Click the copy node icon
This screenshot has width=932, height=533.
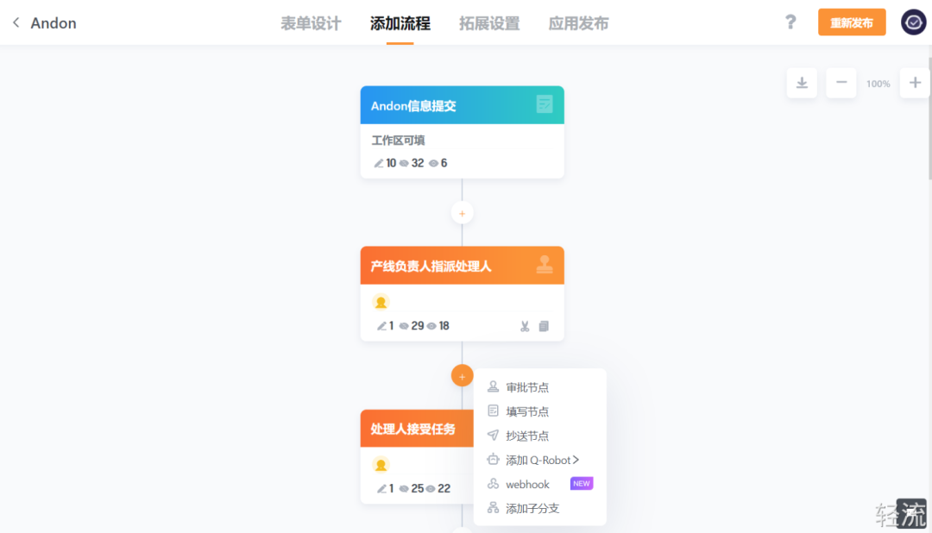[544, 326]
